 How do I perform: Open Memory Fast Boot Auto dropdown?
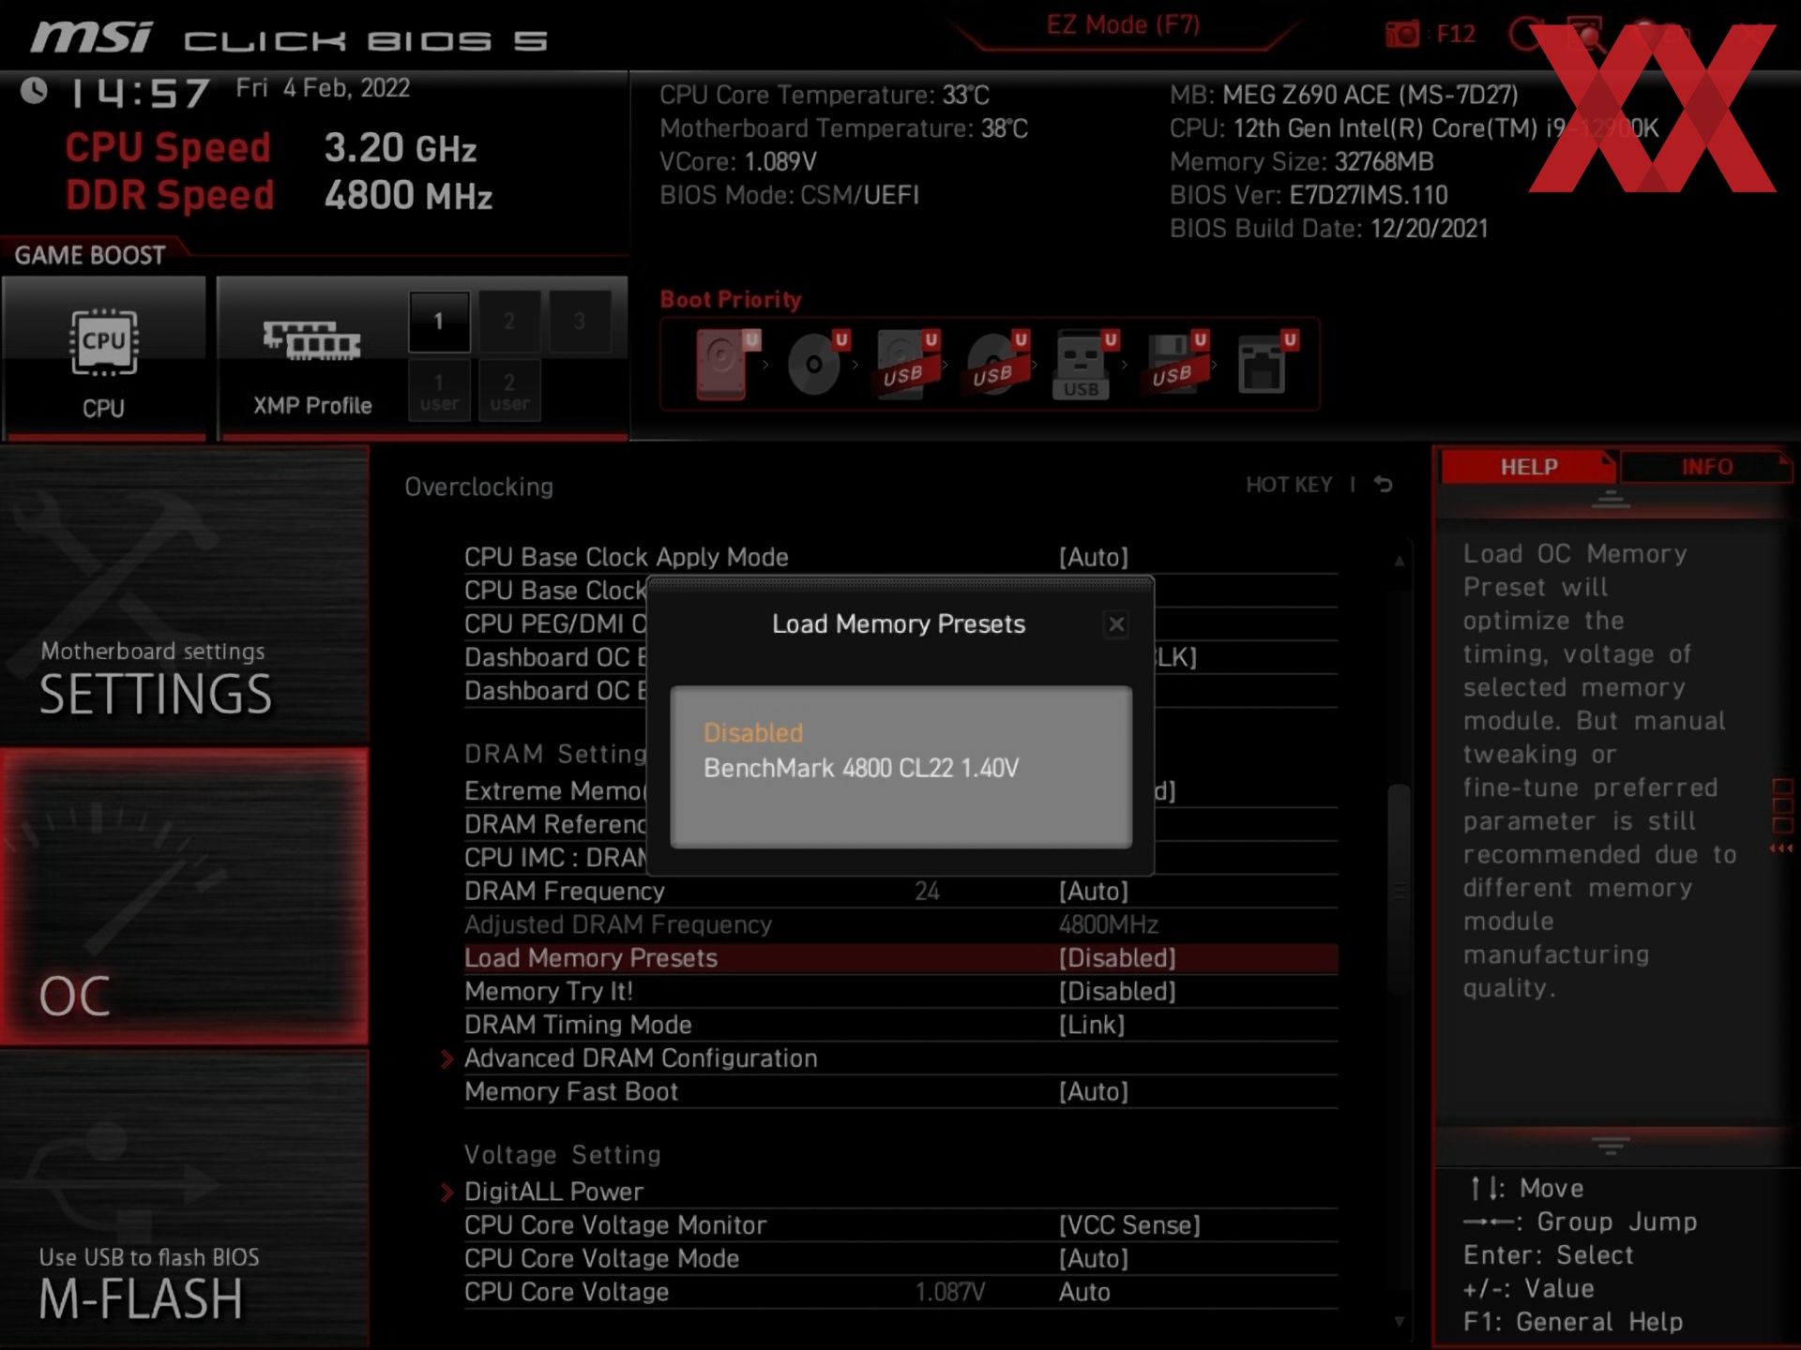tap(1094, 1092)
